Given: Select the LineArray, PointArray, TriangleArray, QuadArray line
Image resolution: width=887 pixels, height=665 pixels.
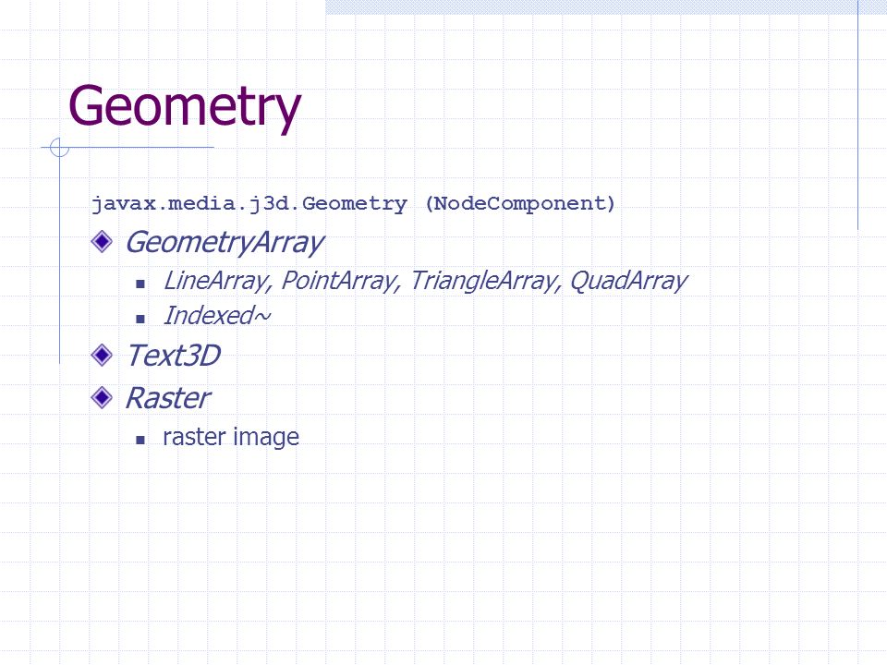Looking at the screenshot, I should pyautogui.click(x=425, y=281).
